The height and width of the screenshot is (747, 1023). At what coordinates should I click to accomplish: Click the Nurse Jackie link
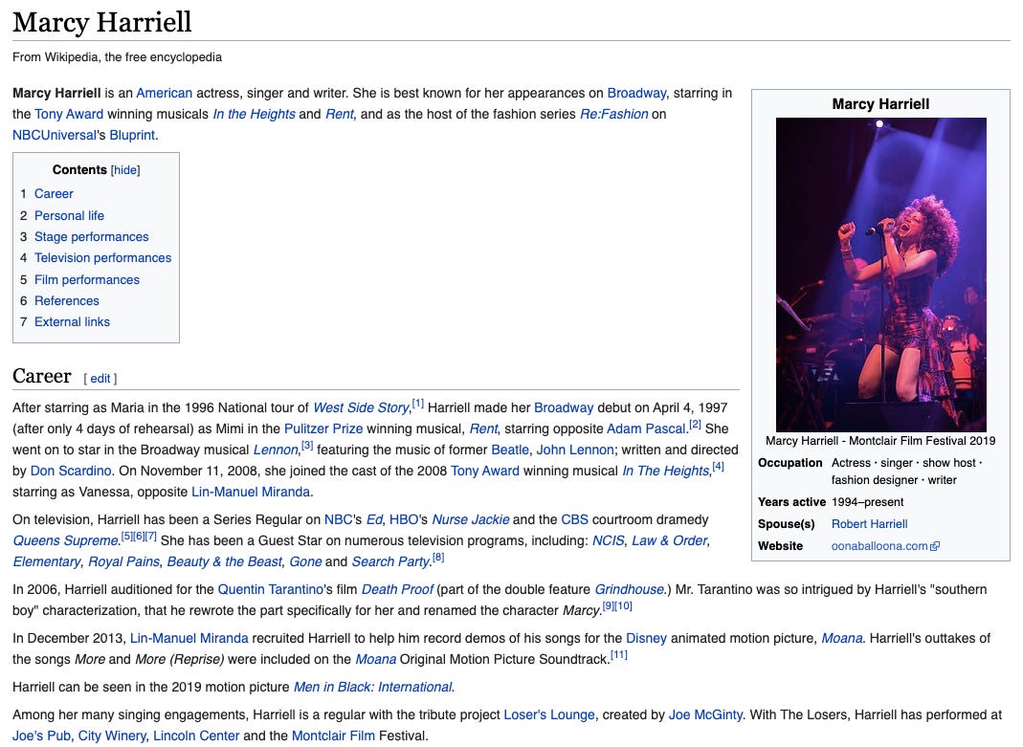(471, 519)
